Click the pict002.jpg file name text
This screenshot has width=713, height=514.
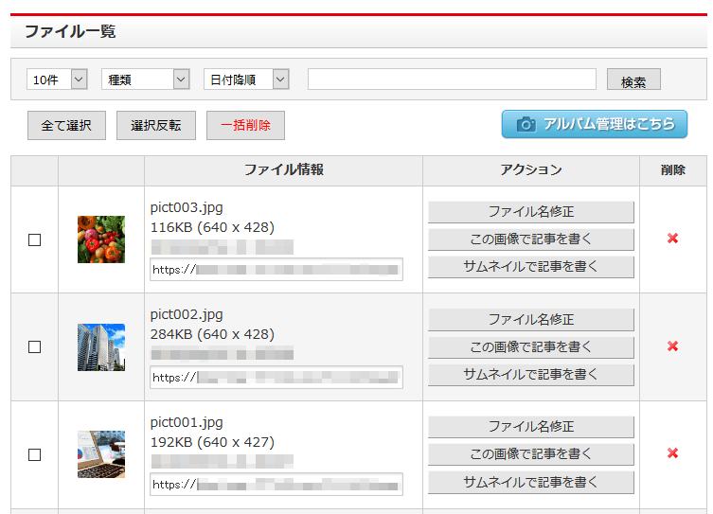187,314
